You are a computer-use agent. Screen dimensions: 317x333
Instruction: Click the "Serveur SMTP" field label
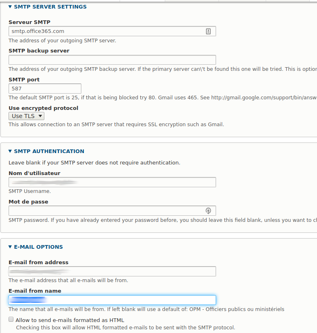coord(29,22)
